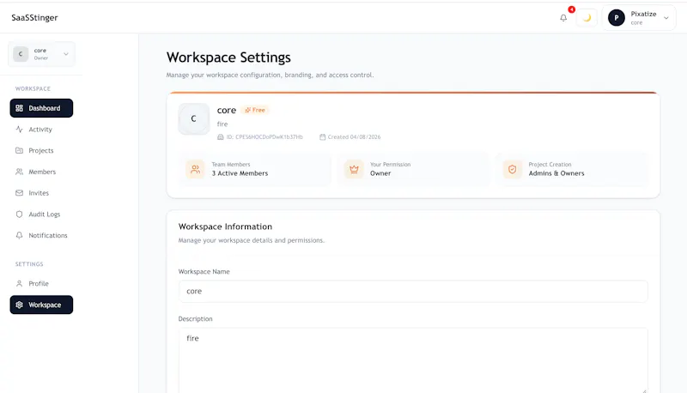Click the Free plan badge
Screen dimensions: 687x393
point(254,110)
